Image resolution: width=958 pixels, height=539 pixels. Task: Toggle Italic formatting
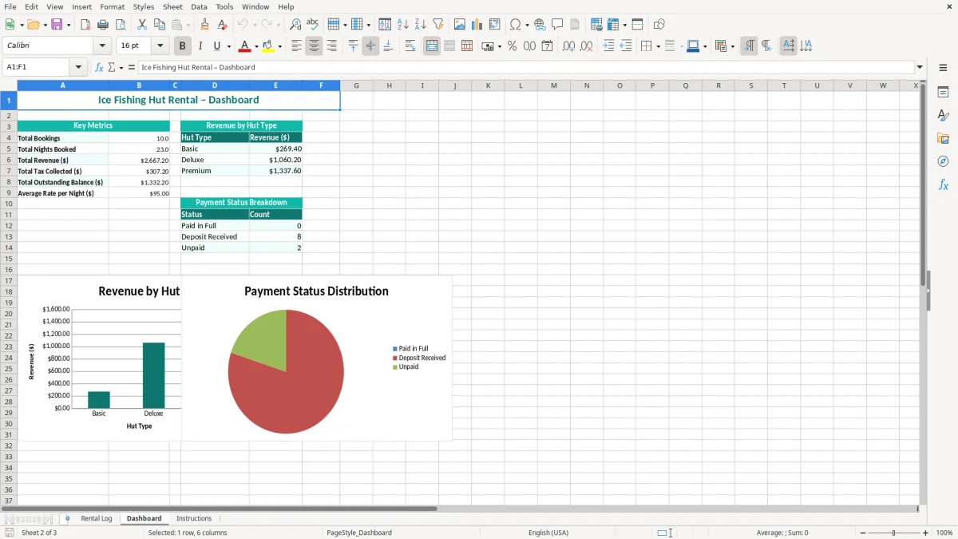200,46
